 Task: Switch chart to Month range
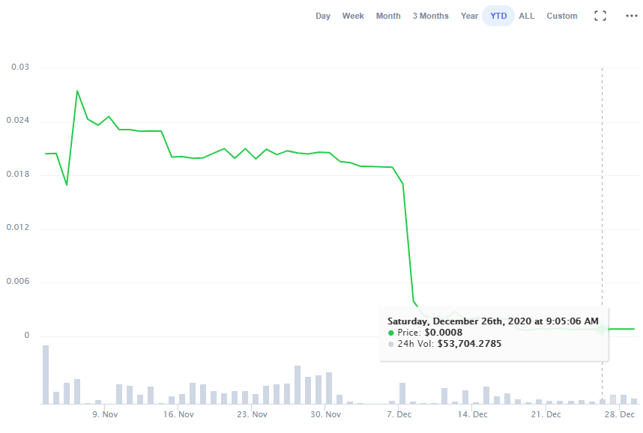388,16
